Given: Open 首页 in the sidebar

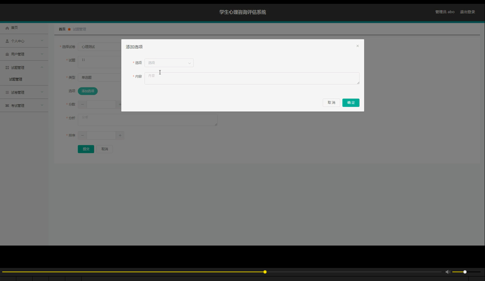Looking at the screenshot, I should pos(24,28).
